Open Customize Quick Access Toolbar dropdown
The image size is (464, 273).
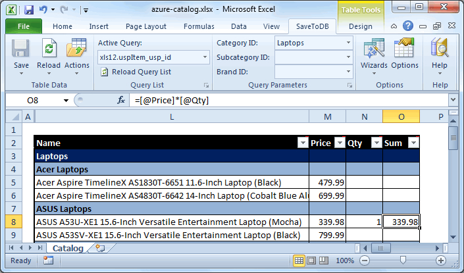point(86,11)
